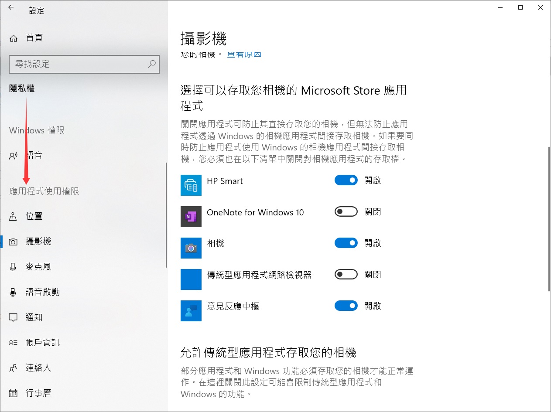Close the Settings window
Viewport: 551px width, 412px height.
(x=541, y=7)
